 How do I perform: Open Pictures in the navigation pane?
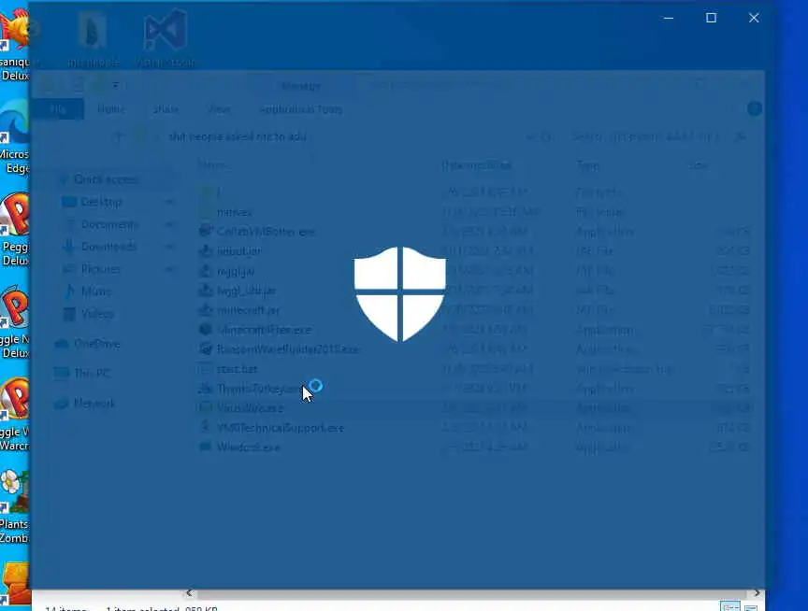click(x=100, y=269)
